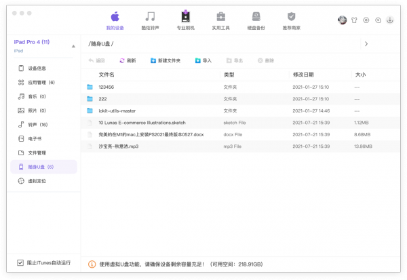Open 照片 (0) in sidebar
The height and width of the screenshot is (280, 407).
pyautogui.click(x=43, y=111)
